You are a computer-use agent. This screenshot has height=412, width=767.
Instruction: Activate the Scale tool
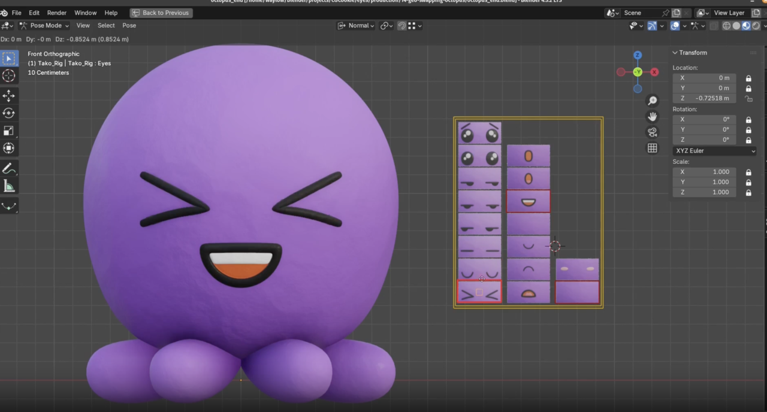[9, 131]
